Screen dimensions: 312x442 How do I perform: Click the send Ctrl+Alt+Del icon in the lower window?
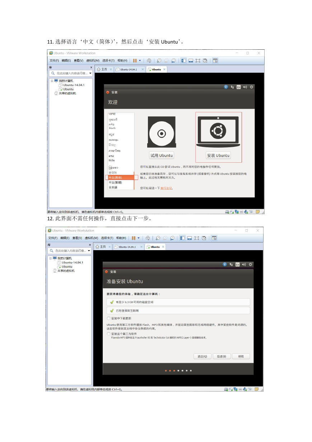[x=148, y=238]
